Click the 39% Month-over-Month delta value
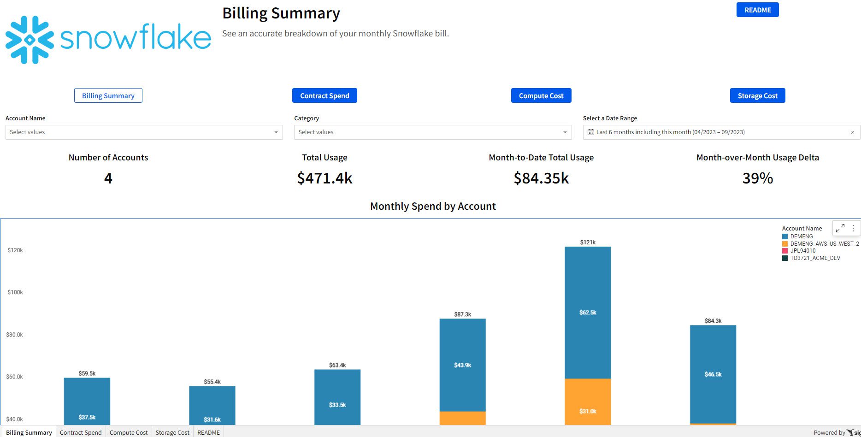 (x=757, y=178)
